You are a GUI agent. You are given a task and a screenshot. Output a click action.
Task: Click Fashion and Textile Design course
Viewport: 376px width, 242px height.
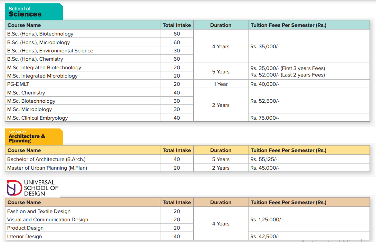[x=39, y=211]
